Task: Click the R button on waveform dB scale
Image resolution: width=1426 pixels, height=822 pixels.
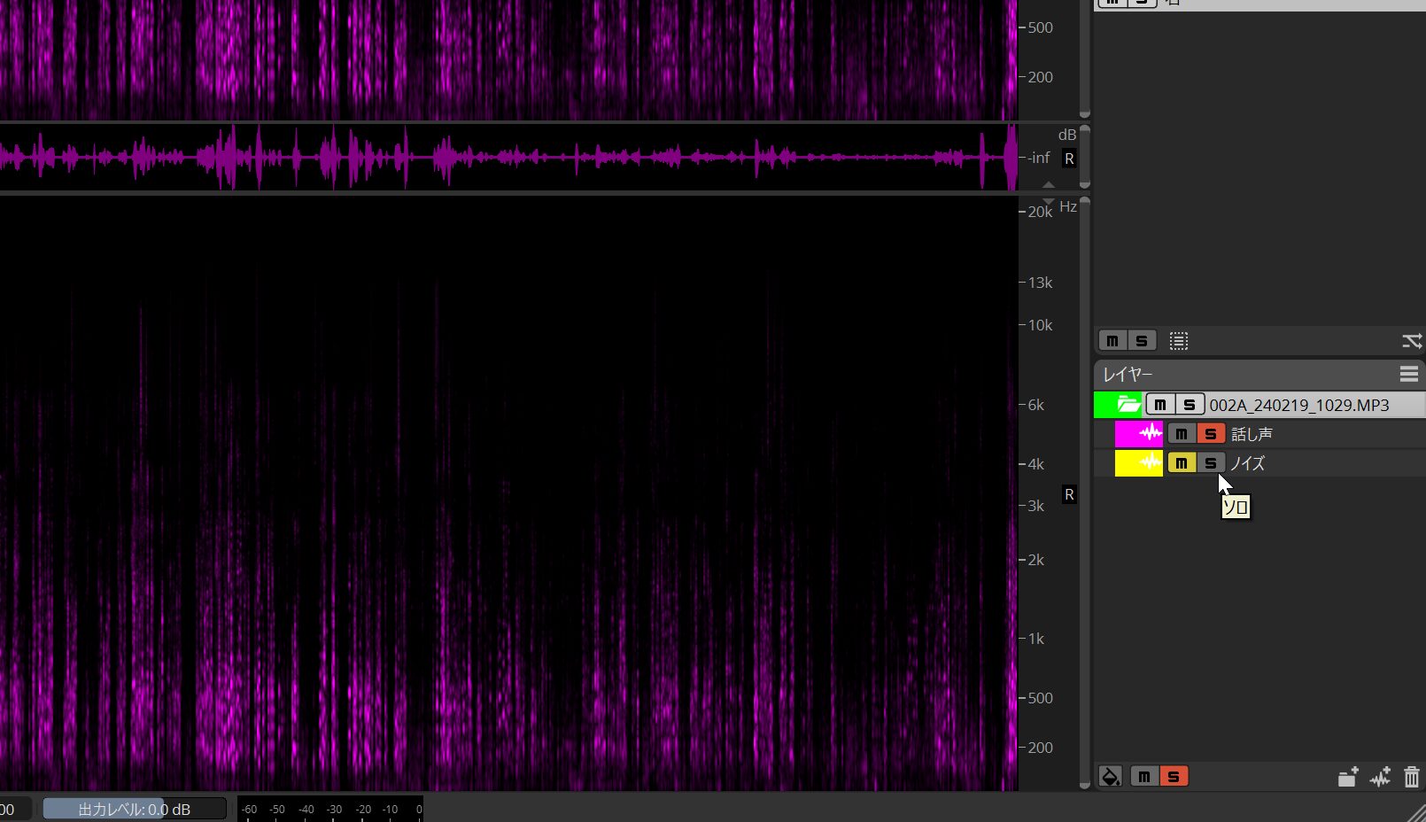Action: point(1069,159)
